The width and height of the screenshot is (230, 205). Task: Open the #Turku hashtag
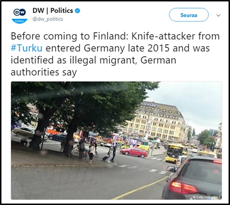[x=26, y=48]
